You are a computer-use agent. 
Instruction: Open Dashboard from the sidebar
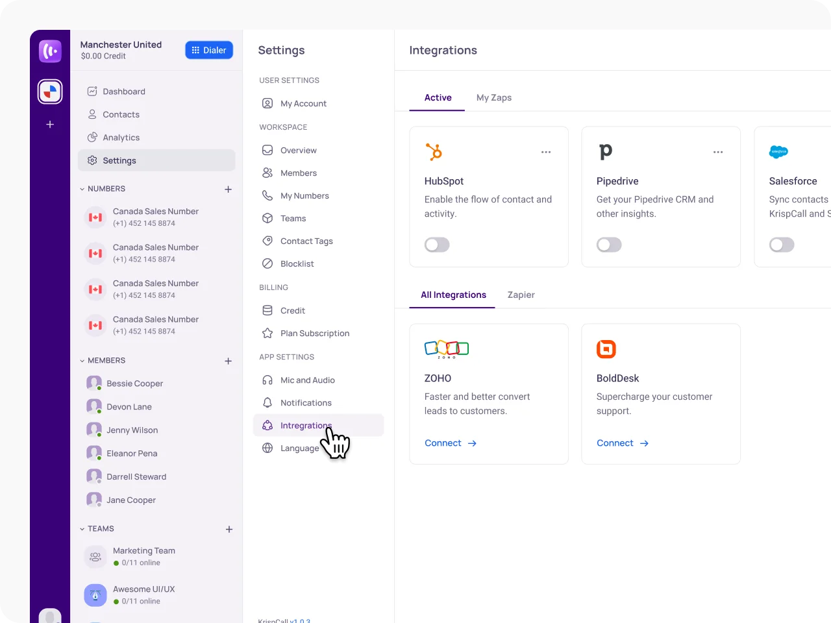point(156,92)
